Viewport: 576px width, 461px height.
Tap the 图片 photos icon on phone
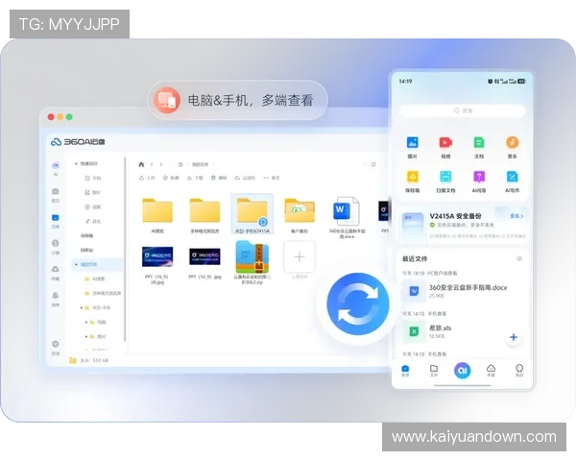click(412, 142)
